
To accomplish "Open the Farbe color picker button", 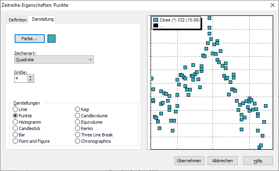I will tap(29, 39).
